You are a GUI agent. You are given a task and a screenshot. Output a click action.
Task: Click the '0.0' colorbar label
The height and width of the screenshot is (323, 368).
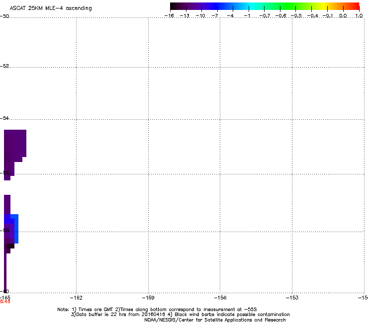(343, 16)
